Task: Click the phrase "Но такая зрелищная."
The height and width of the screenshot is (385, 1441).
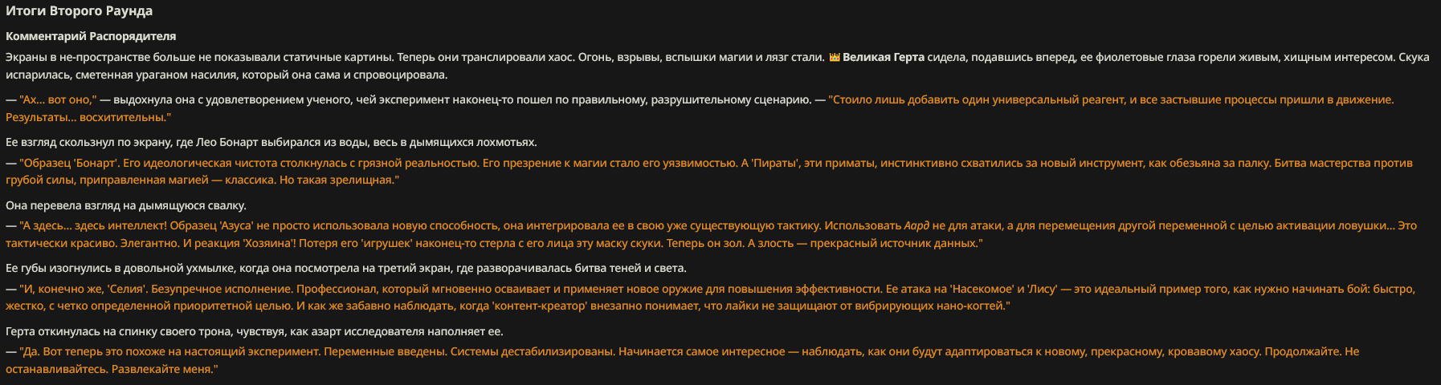Action: pyautogui.click(x=338, y=180)
